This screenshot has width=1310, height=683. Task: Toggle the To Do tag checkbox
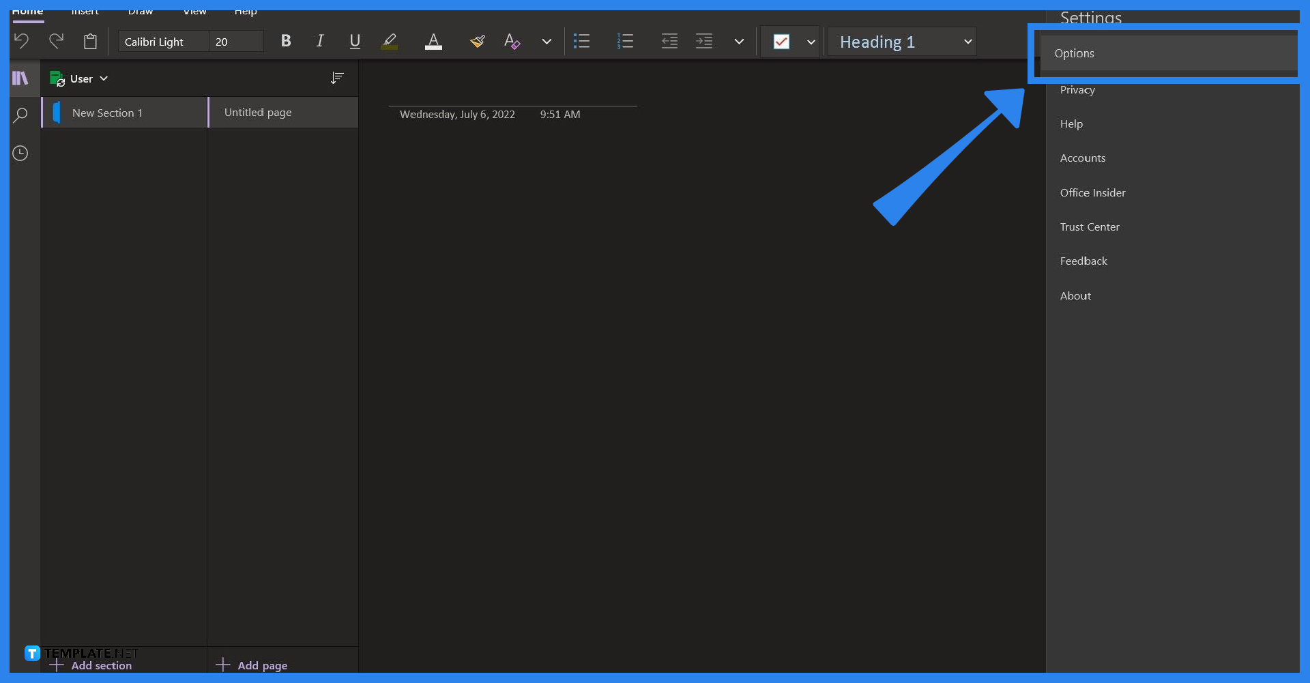[x=782, y=41]
